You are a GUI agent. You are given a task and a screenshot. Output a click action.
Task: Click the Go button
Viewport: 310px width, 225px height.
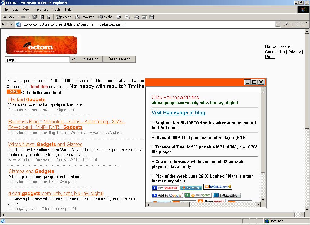point(288,24)
